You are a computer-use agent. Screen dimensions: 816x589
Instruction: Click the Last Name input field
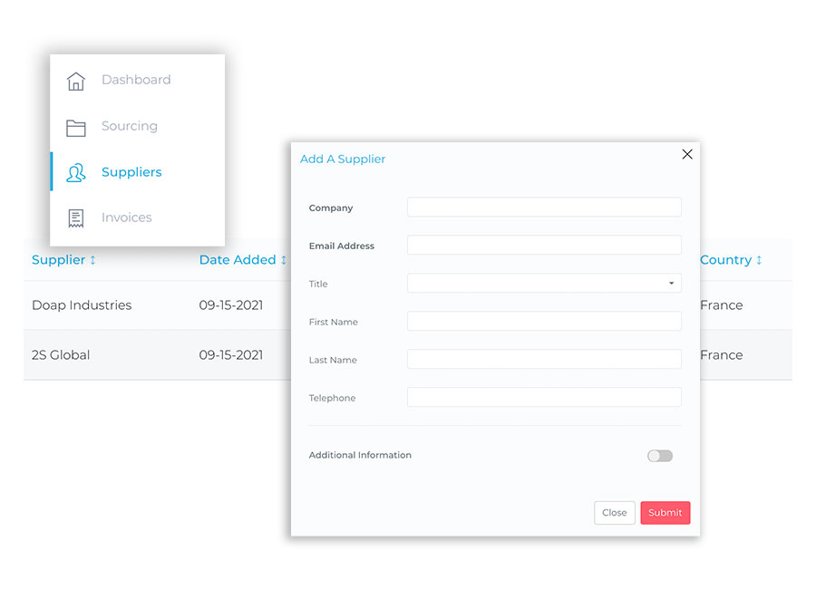pos(544,360)
